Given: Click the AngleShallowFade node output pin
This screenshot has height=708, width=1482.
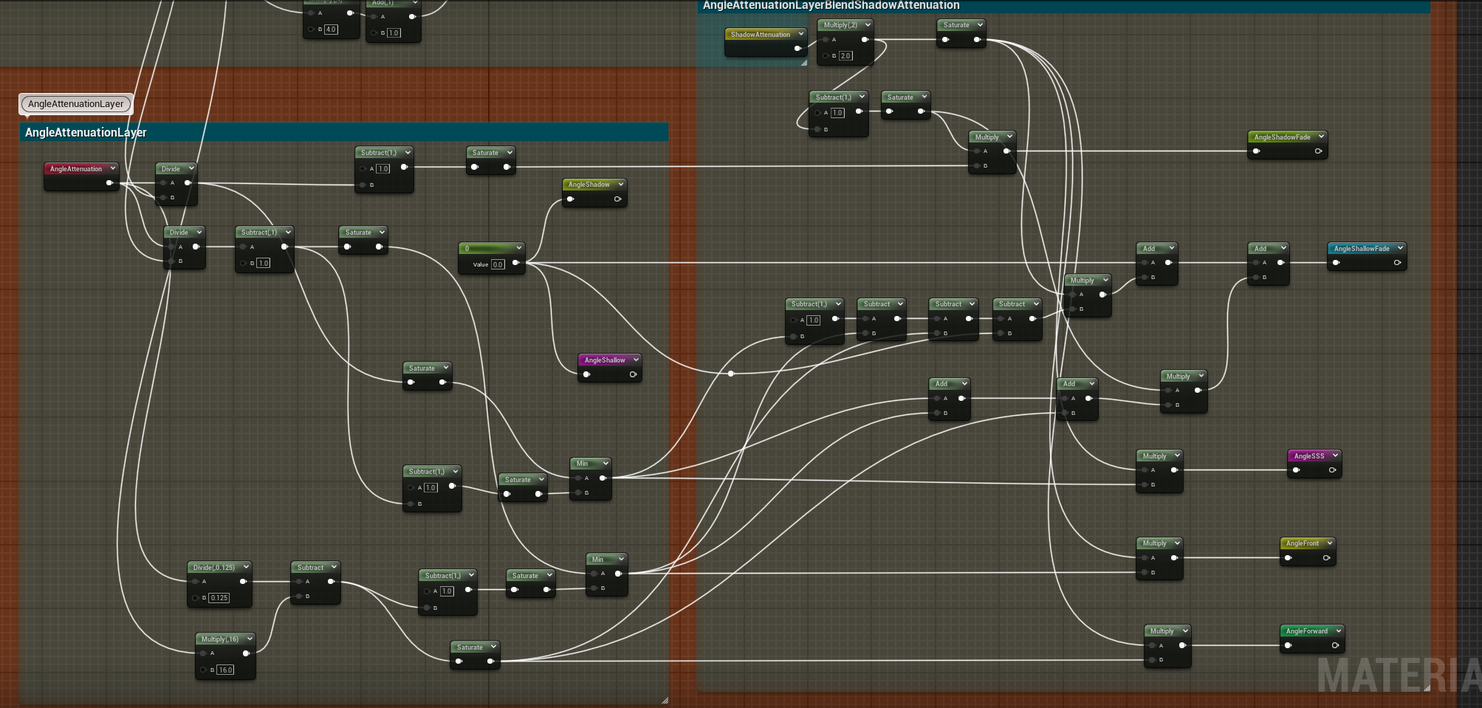Looking at the screenshot, I should [1397, 263].
